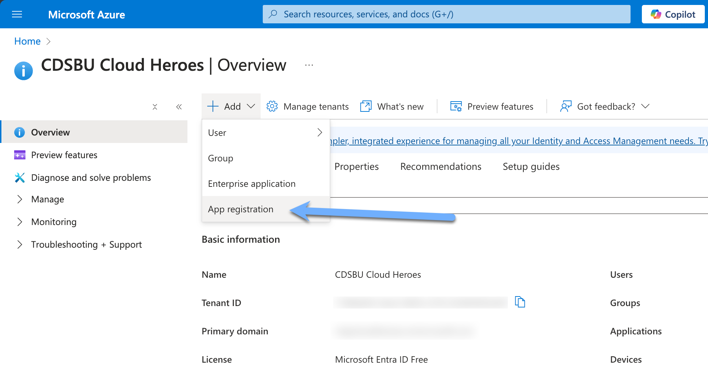Select App registration from the Add menu
The image size is (708, 380).
(x=240, y=209)
